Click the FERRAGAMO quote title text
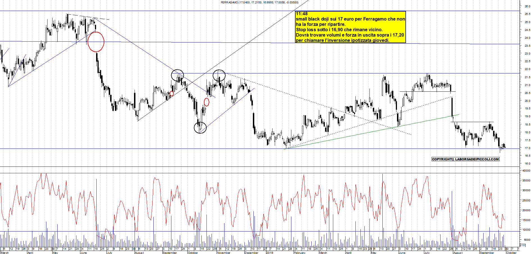Viewport: 531px width, 254px height. (260, 3)
